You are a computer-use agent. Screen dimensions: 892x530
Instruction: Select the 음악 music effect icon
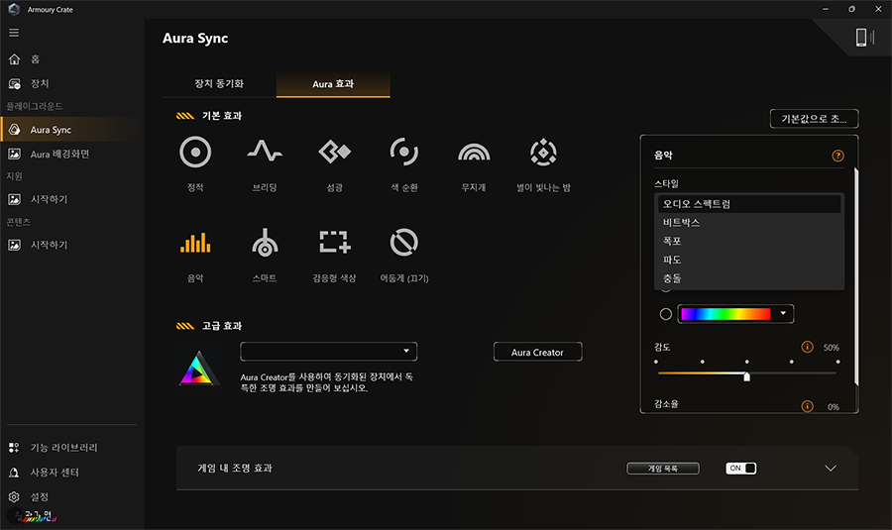click(195, 243)
